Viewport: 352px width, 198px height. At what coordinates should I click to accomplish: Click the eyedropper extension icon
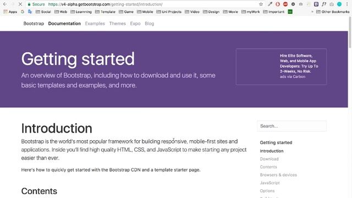(x=270, y=4)
